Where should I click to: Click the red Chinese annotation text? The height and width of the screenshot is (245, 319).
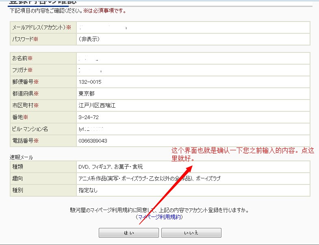pyautogui.click(x=242, y=154)
